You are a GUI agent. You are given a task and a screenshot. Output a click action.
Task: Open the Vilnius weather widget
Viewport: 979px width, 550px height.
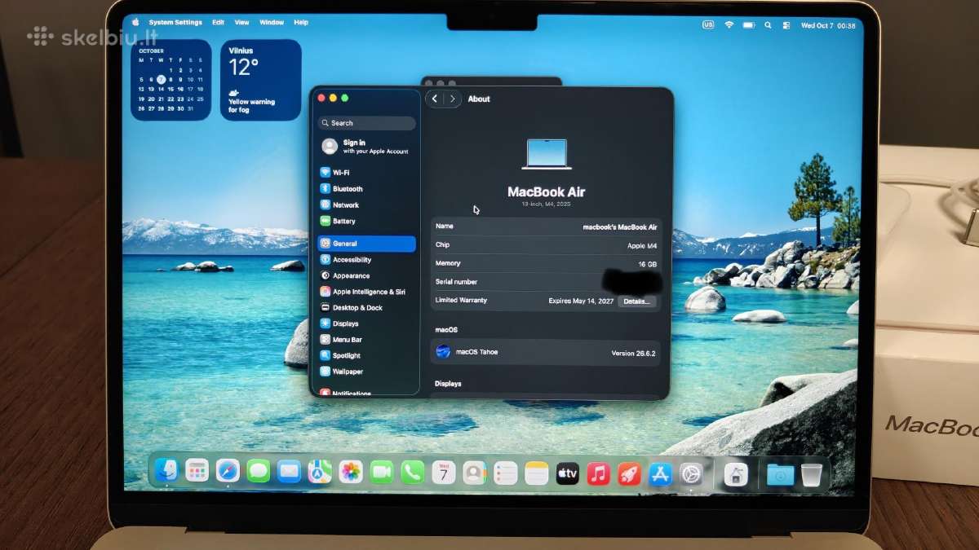260,80
